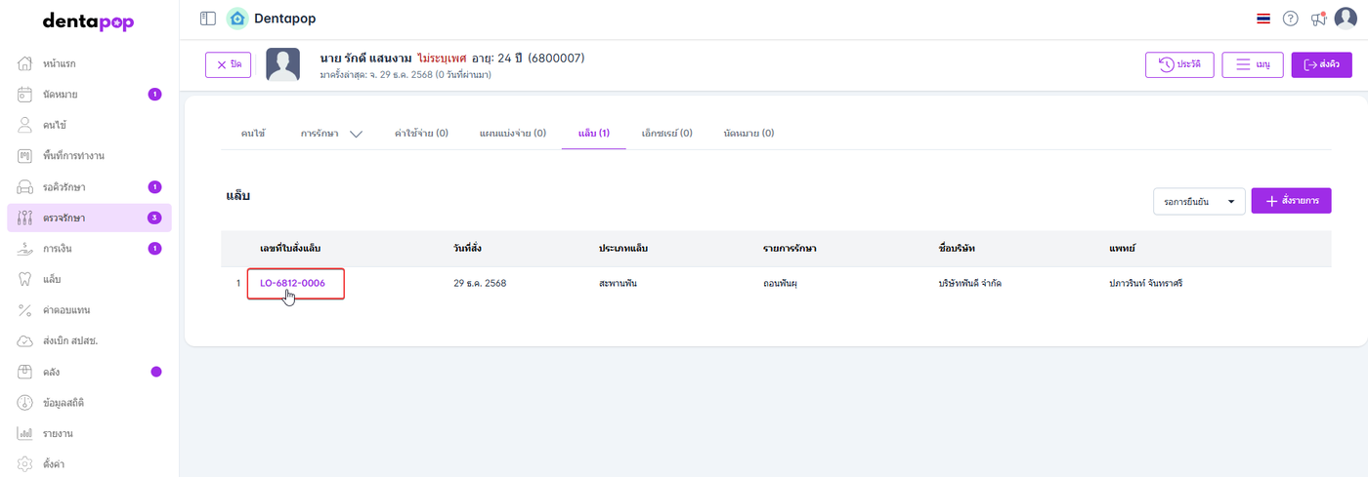Click สั่งรายการ add order button
Screen dimensions: 1368x477
(1292, 201)
